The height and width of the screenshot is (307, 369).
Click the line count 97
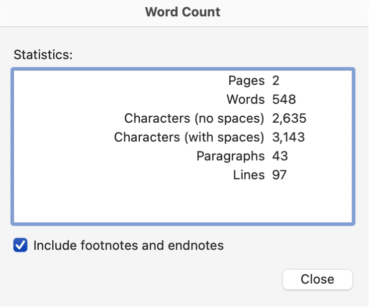(279, 175)
